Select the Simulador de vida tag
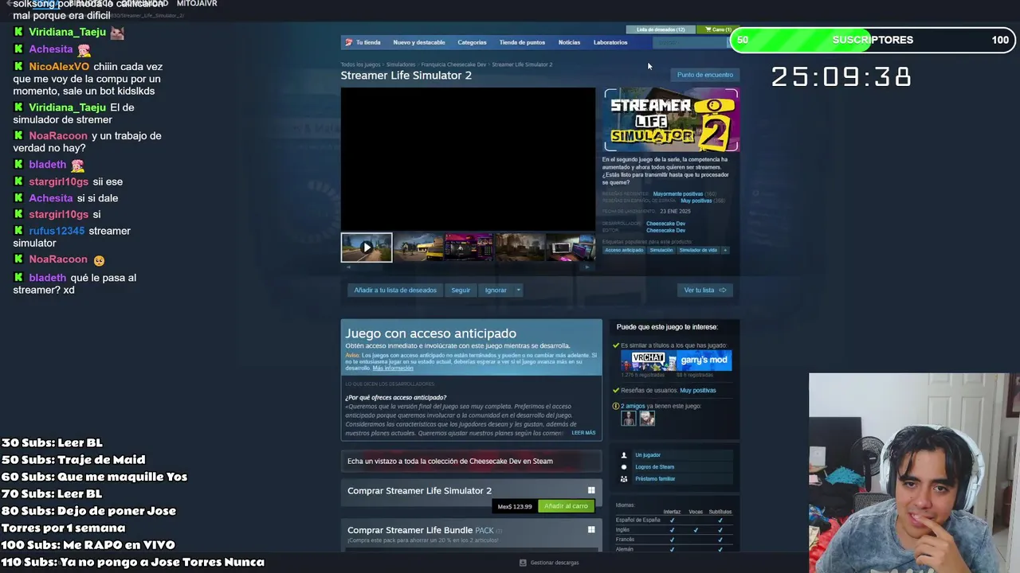This screenshot has height=573, width=1020. pyautogui.click(x=698, y=250)
